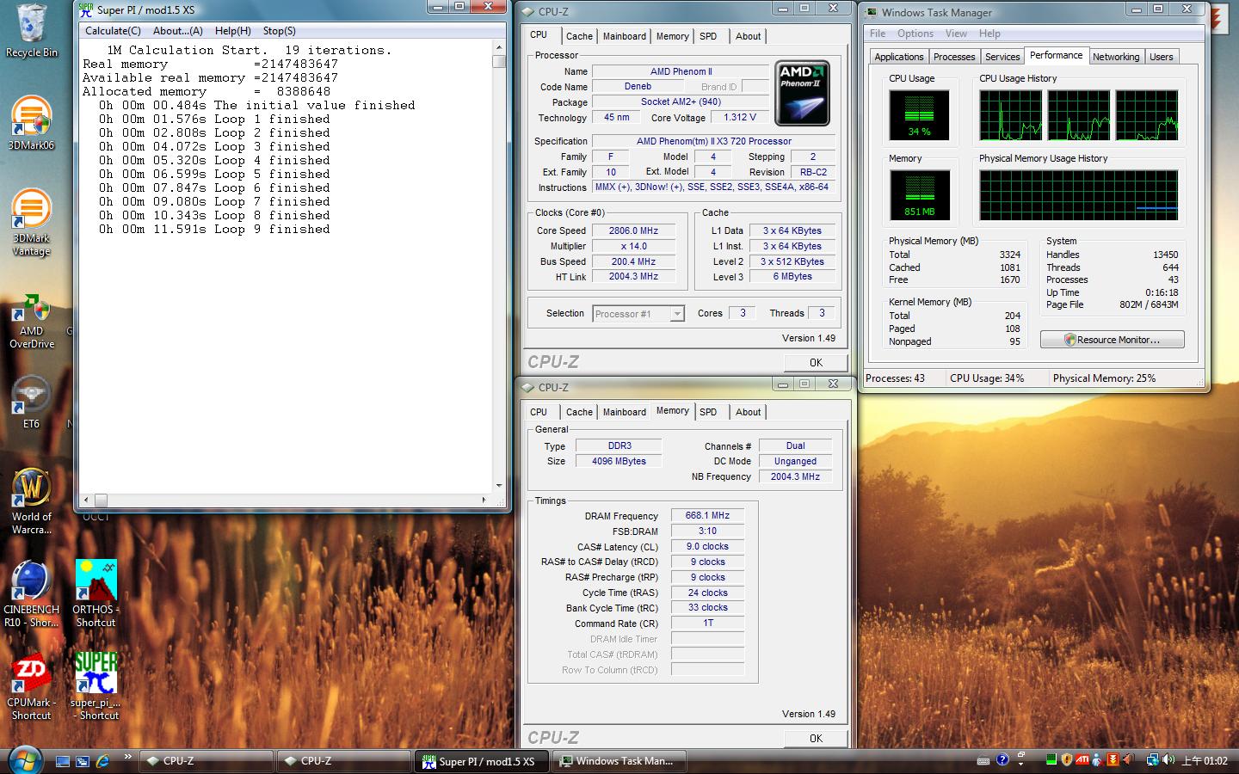Launch the super_pi desktop shortcut
The image size is (1239, 774).
pyautogui.click(x=96, y=688)
